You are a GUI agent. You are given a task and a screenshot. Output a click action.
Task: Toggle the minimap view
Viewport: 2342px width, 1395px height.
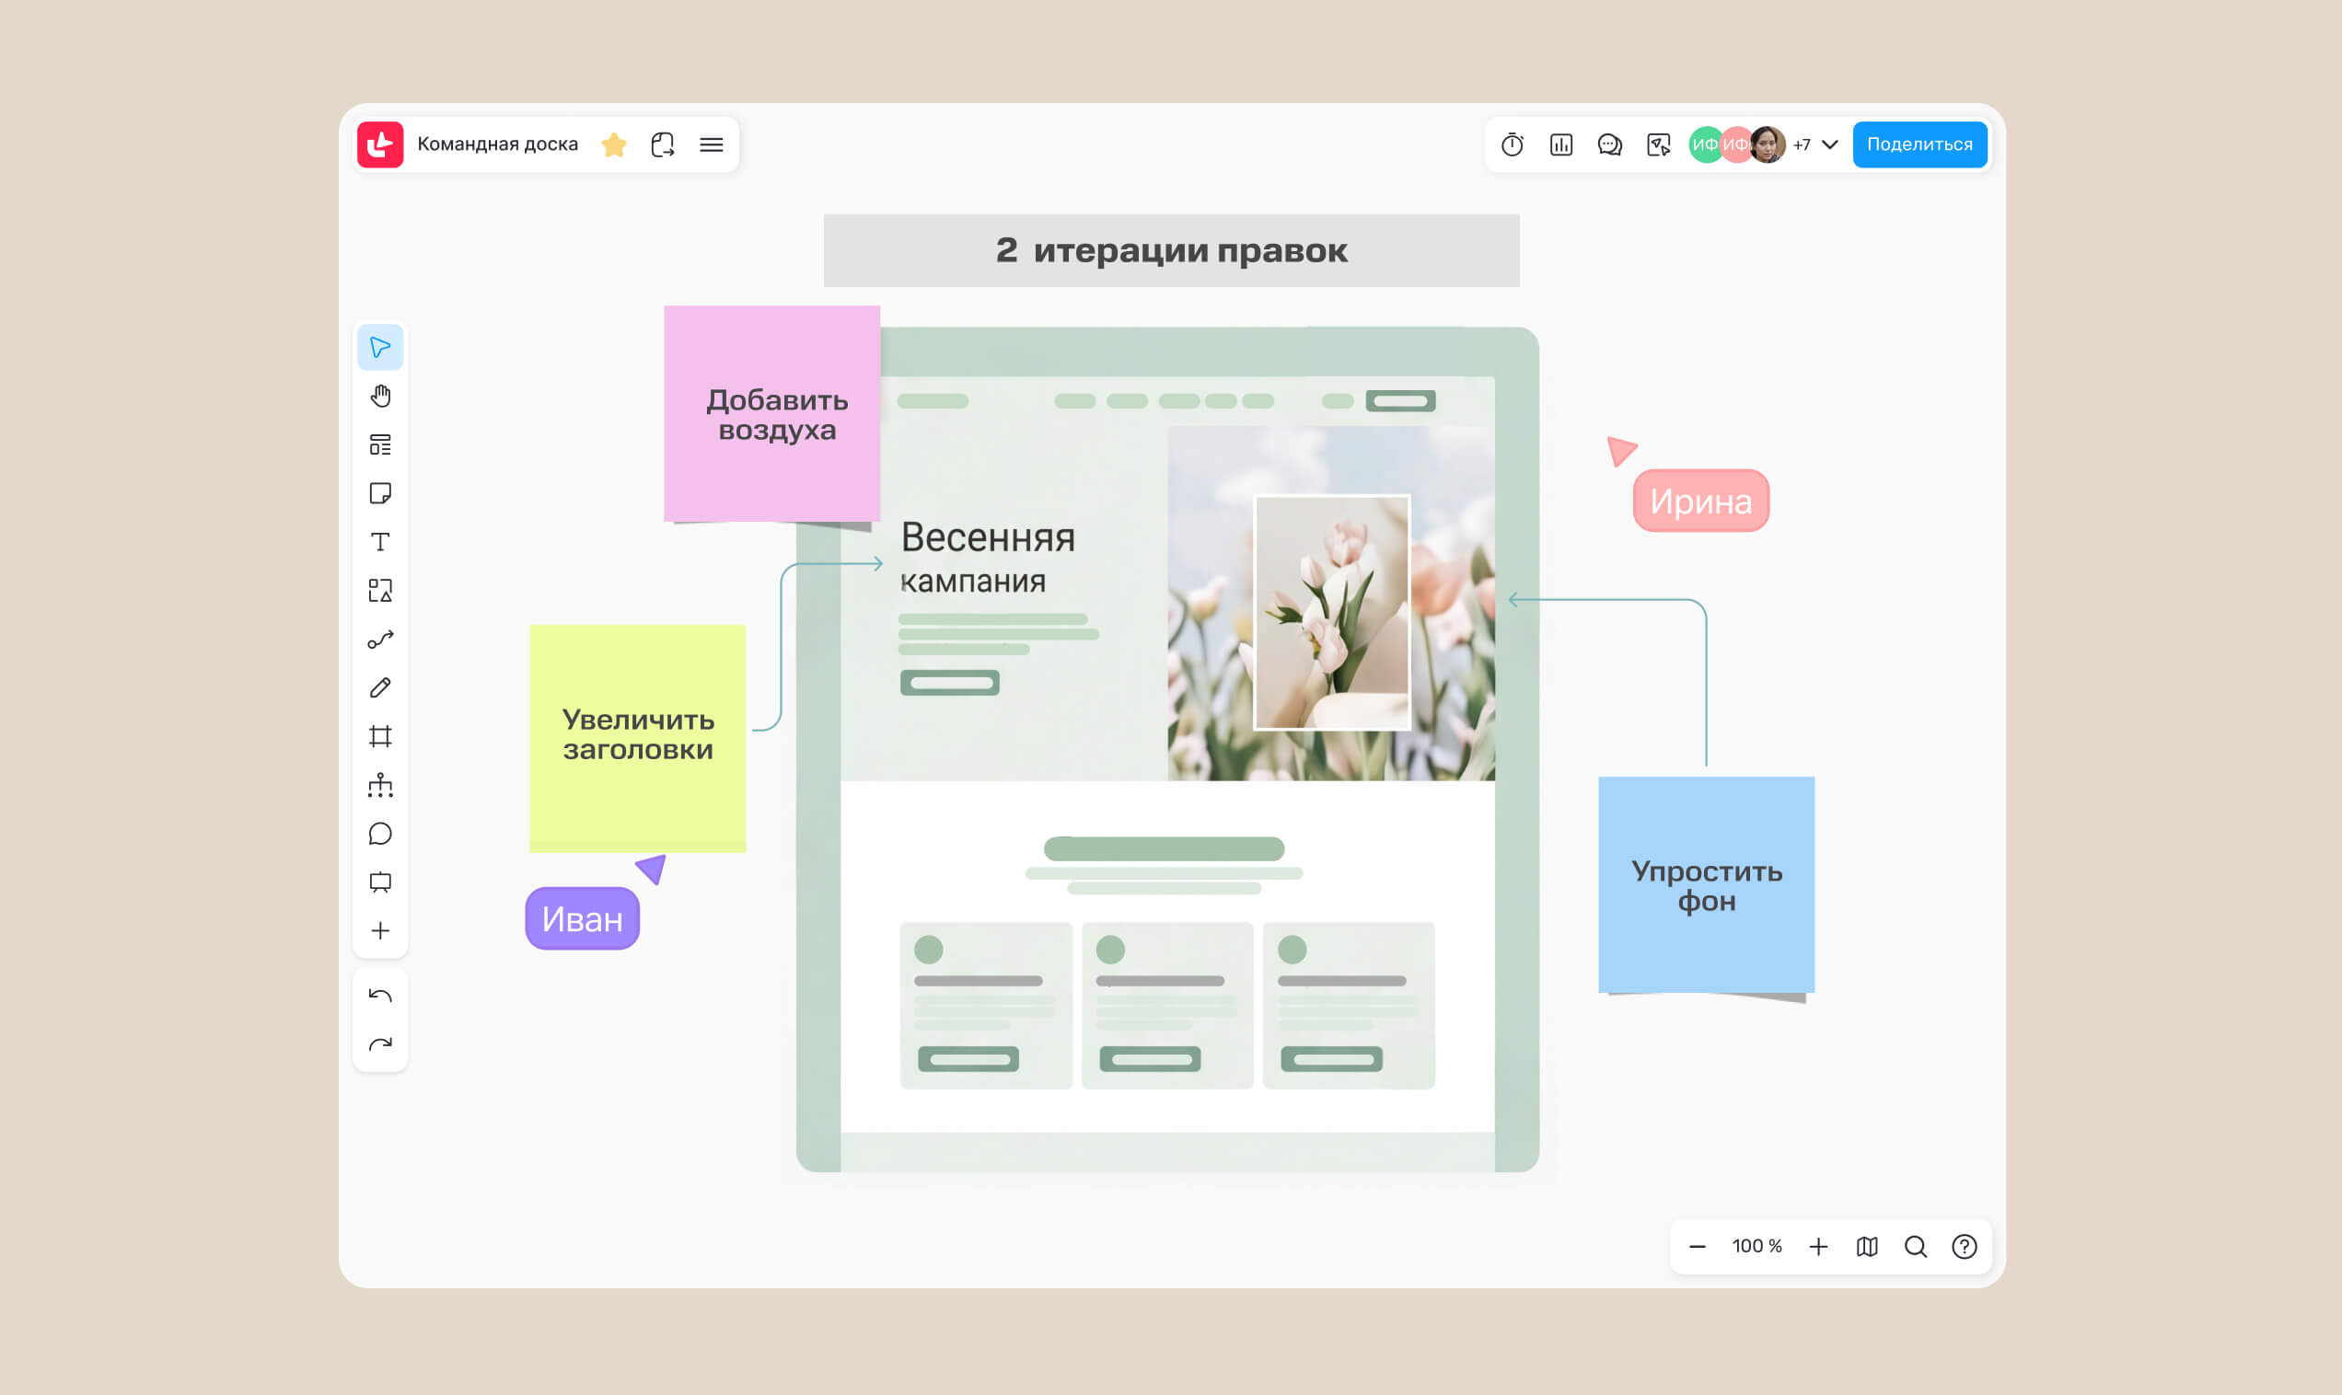[1867, 1247]
